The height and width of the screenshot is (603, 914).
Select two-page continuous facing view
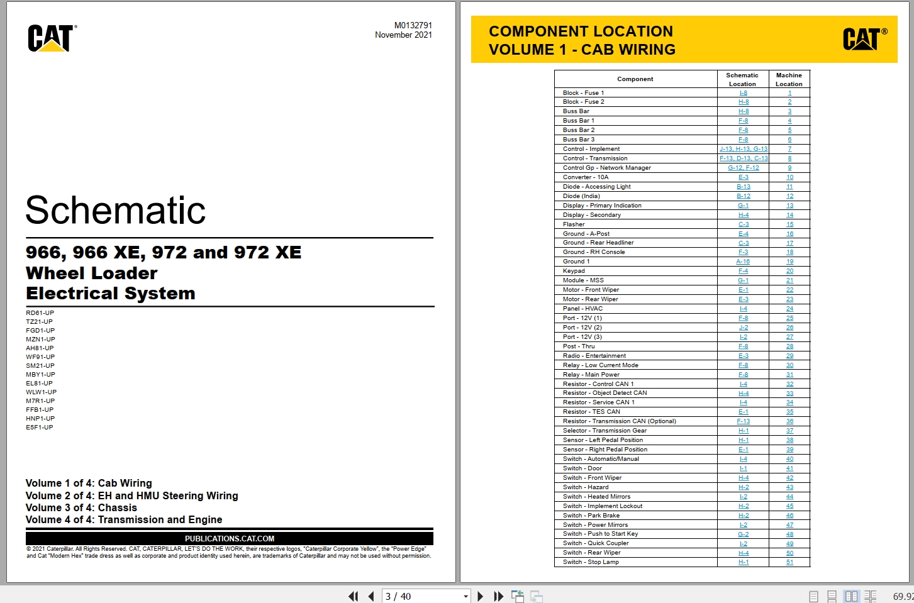tap(871, 596)
